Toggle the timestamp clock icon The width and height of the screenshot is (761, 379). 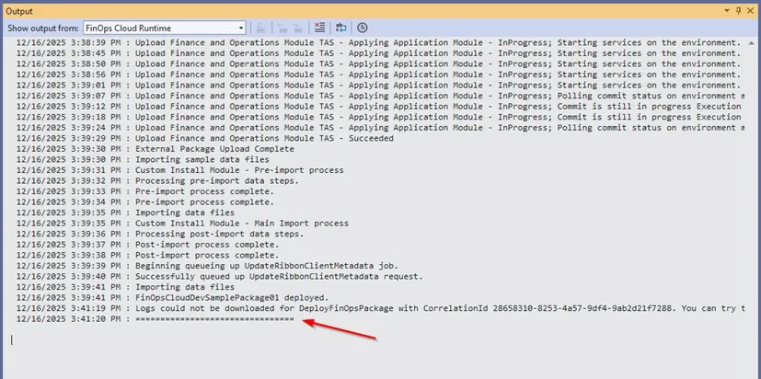click(x=362, y=29)
